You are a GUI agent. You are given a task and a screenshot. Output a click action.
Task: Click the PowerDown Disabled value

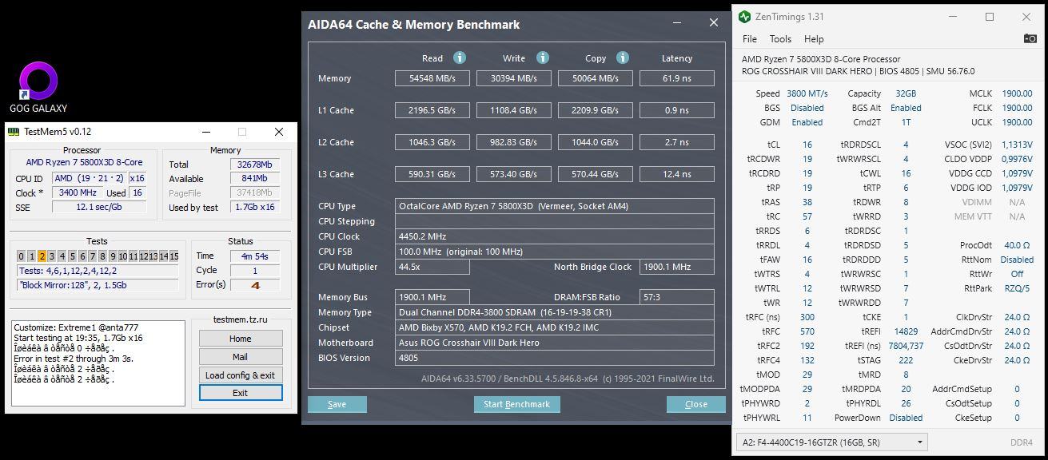point(906,418)
